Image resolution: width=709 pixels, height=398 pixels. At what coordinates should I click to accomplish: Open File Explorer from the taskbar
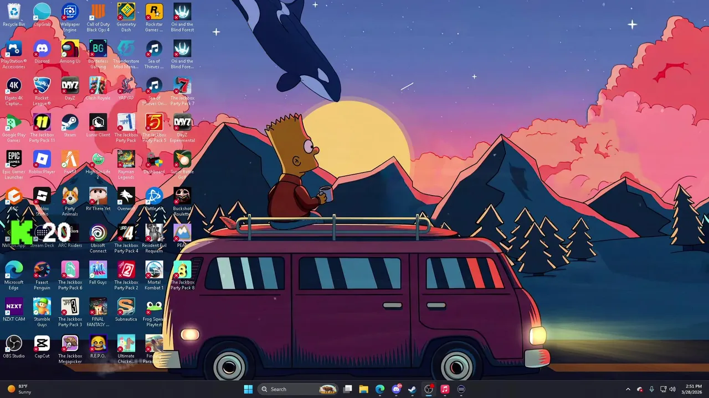click(x=363, y=389)
